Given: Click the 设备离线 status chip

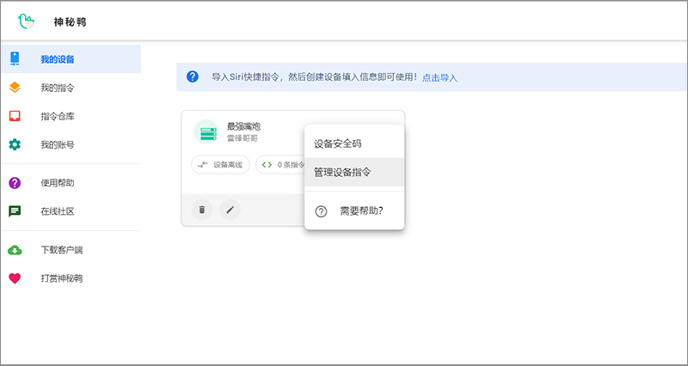Looking at the screenshot, I should [x=220, y=165].
